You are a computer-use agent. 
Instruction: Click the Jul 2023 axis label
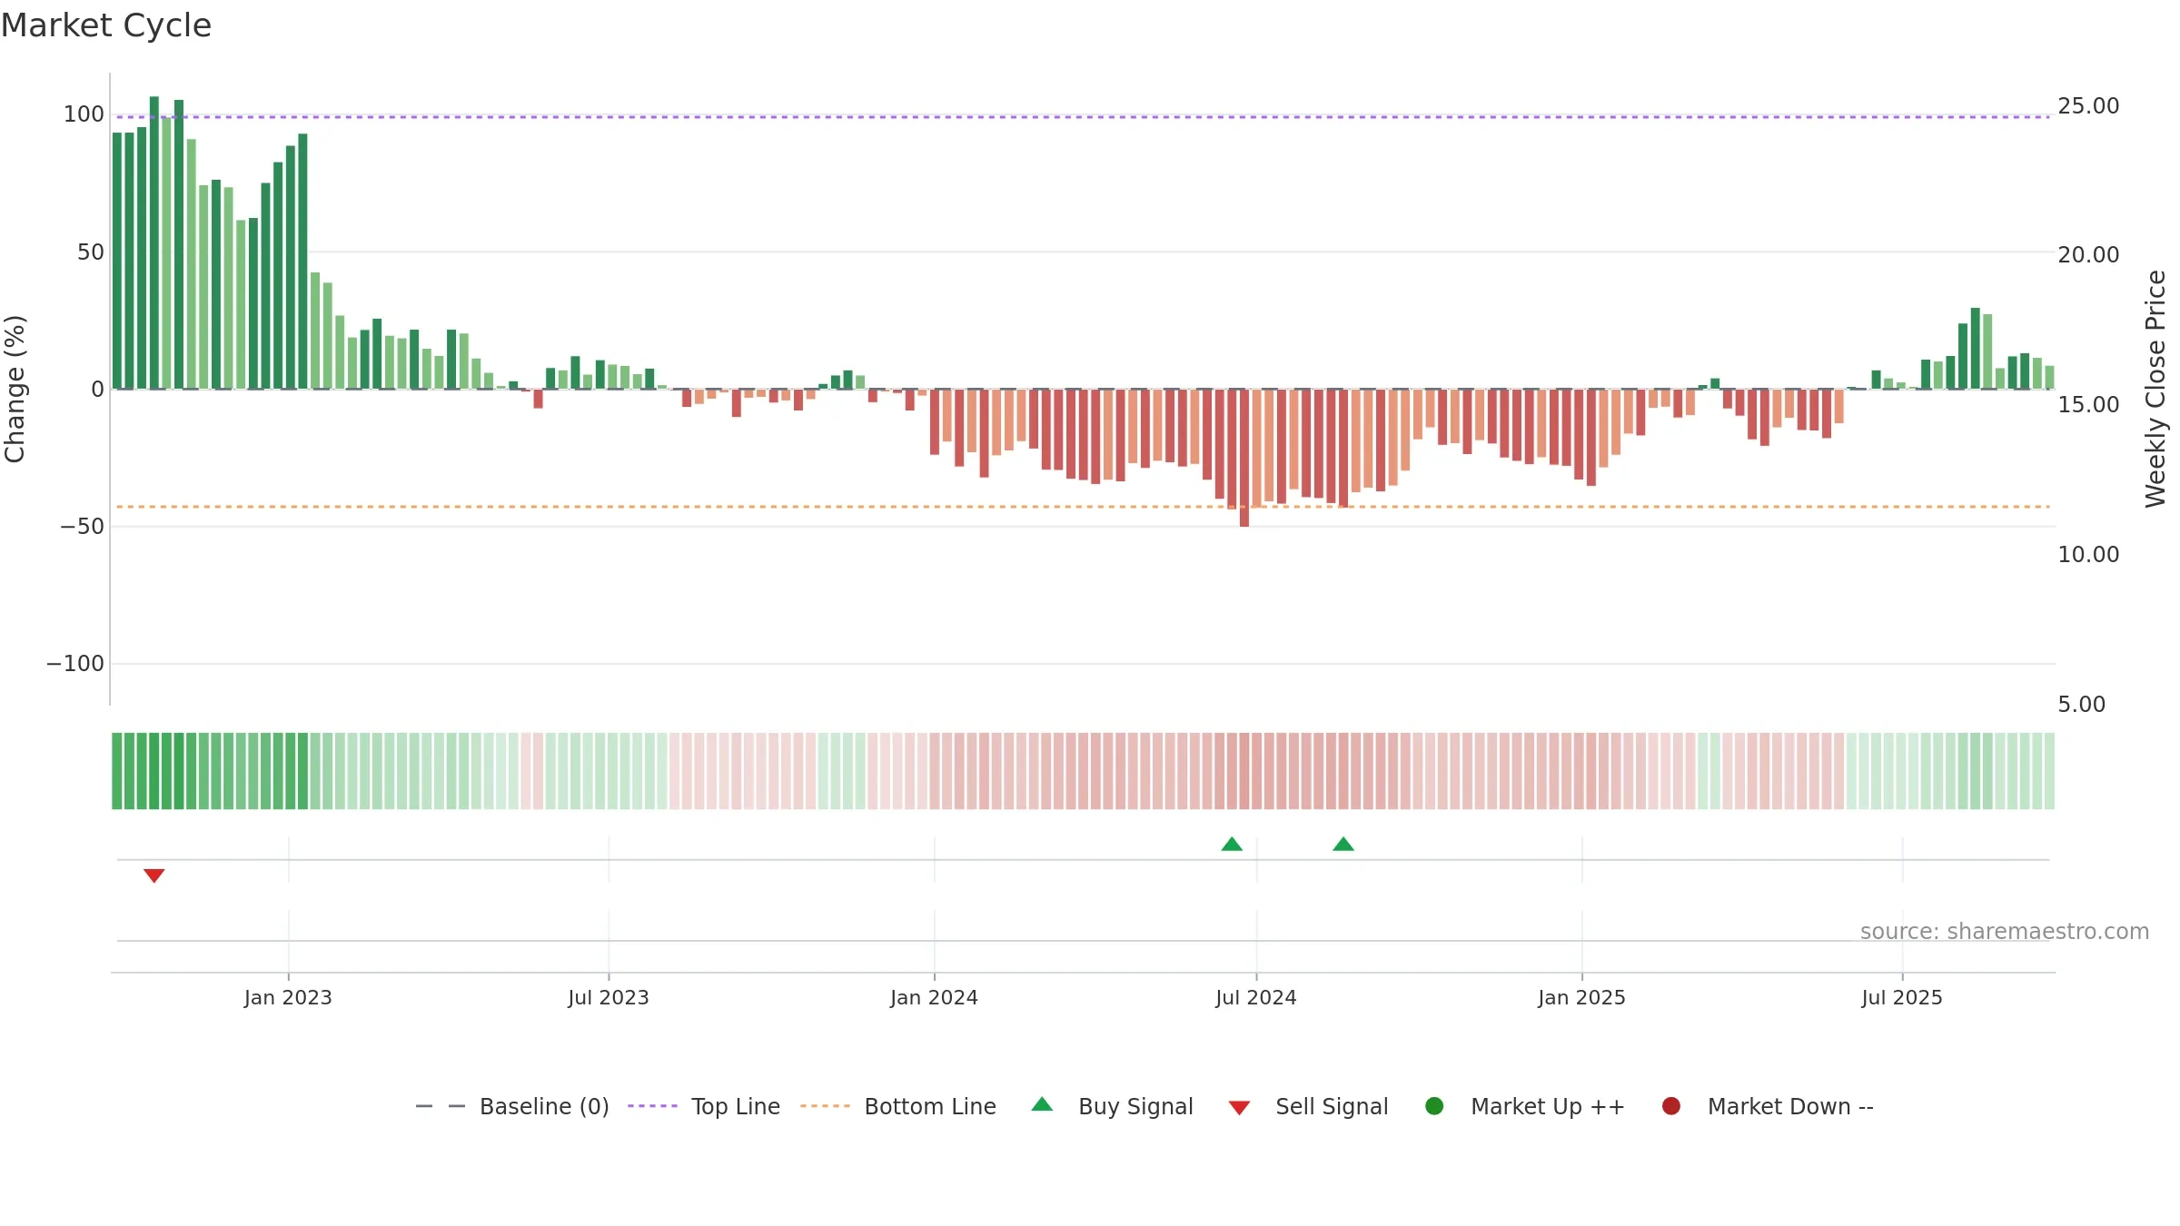coord(609,998)
